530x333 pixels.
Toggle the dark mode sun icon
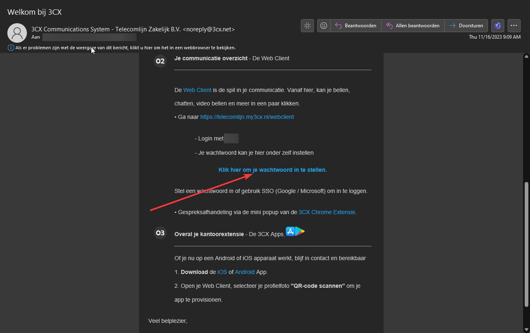(307, 26)
